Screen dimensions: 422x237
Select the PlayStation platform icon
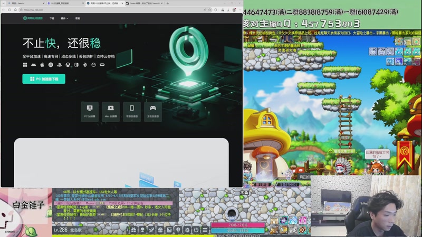tap(59, 65)
